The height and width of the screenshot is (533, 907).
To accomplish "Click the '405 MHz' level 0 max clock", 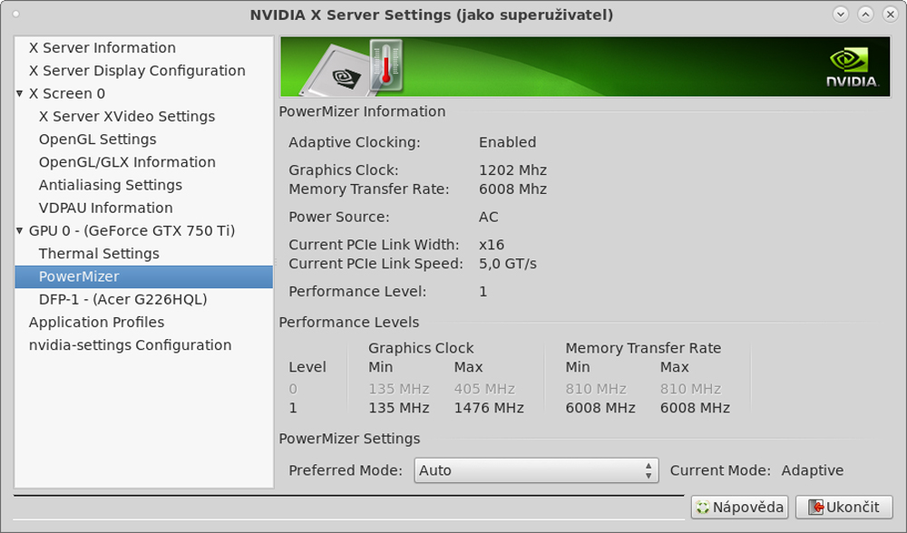I will click(x=484, y=389).
